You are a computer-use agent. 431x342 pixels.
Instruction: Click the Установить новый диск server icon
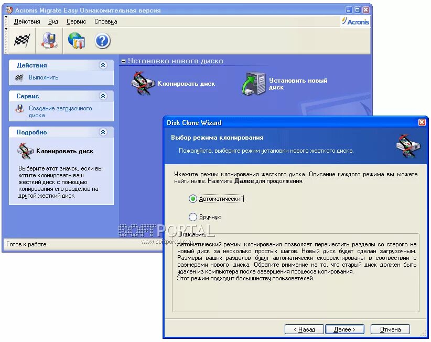253,84
